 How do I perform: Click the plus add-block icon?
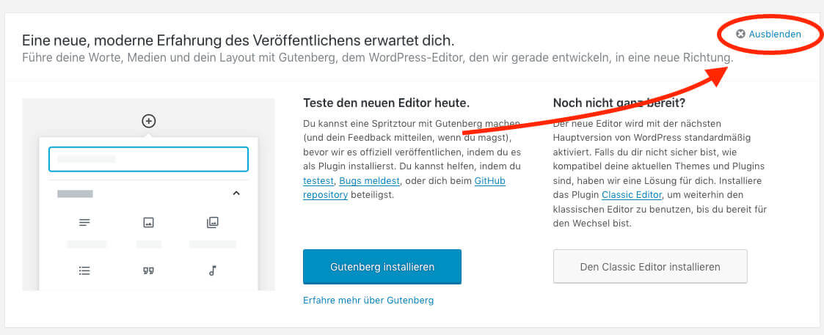coord(149,121)
